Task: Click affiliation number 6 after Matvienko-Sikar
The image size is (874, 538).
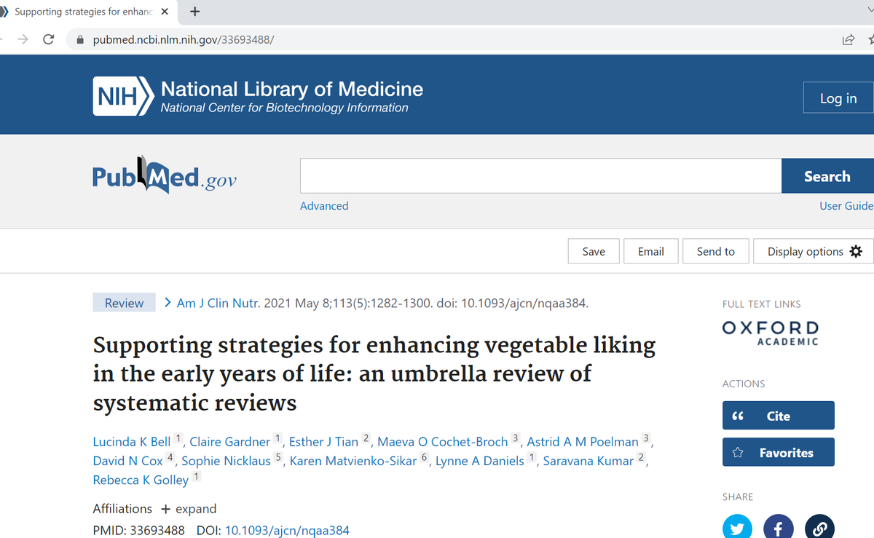Action: point(424,458)
